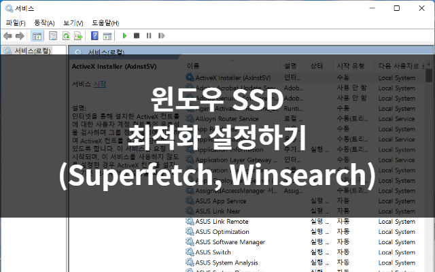Screen dimensions: 435x272
Task: Click the services list vertical scrollbar thumb
Action: click(429, 75)
